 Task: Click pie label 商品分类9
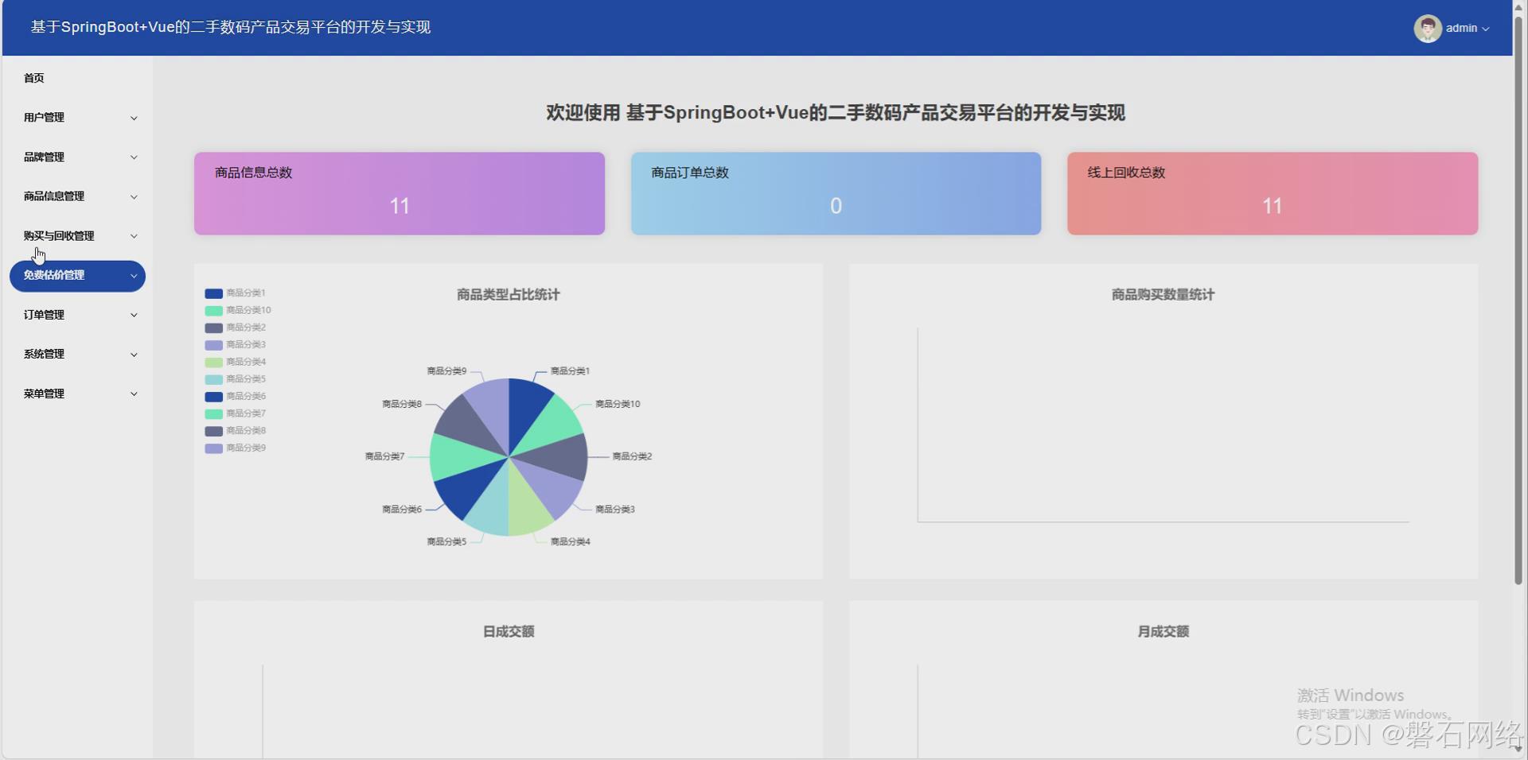(446, 371)
